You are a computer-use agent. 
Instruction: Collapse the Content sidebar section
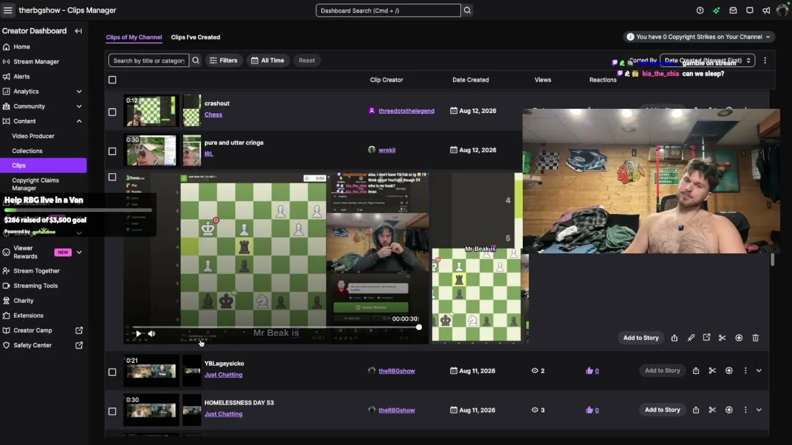pyautogui.click(x=79, y=121)
